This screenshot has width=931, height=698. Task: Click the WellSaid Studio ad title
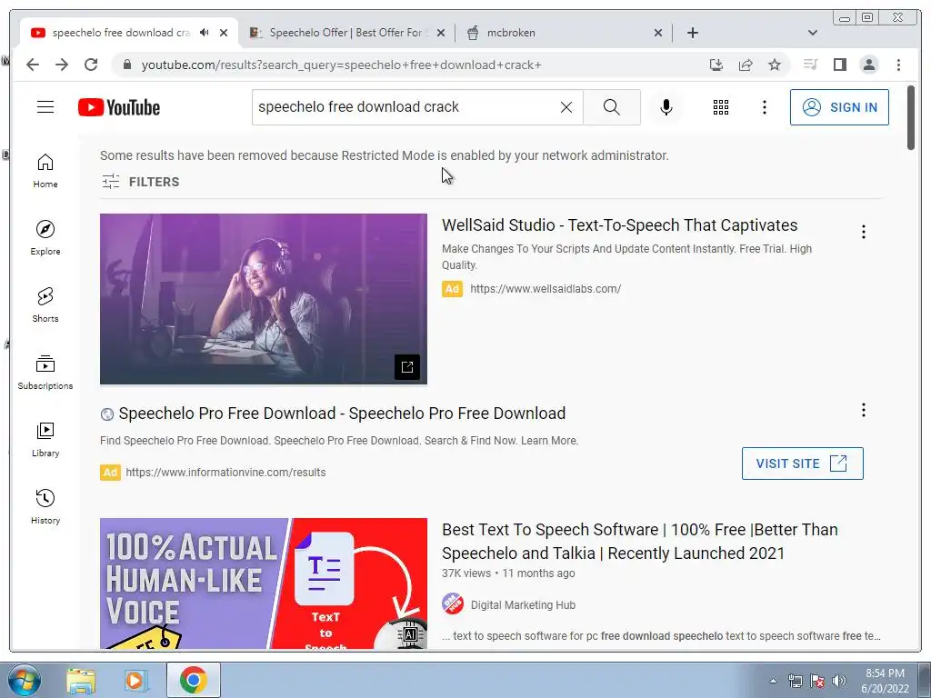point(619,225)
